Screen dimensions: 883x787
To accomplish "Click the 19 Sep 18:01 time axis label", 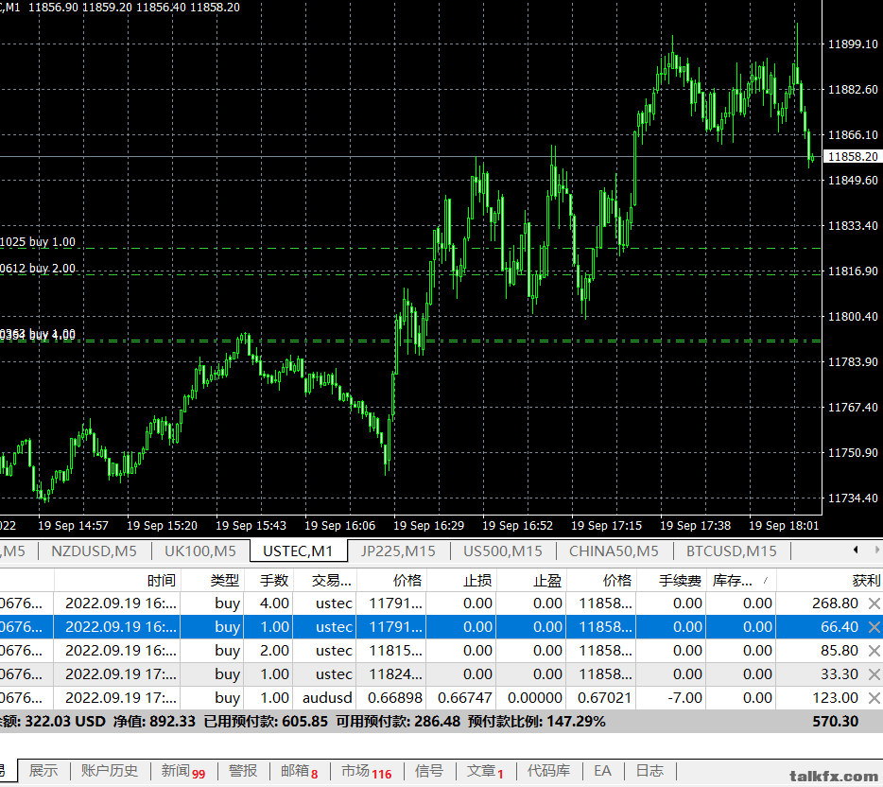I will coord(784,526).
